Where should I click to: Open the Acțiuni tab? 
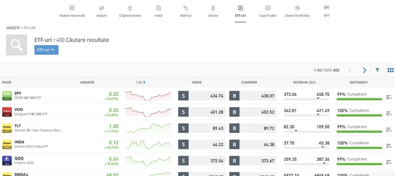tap(101, 12)
